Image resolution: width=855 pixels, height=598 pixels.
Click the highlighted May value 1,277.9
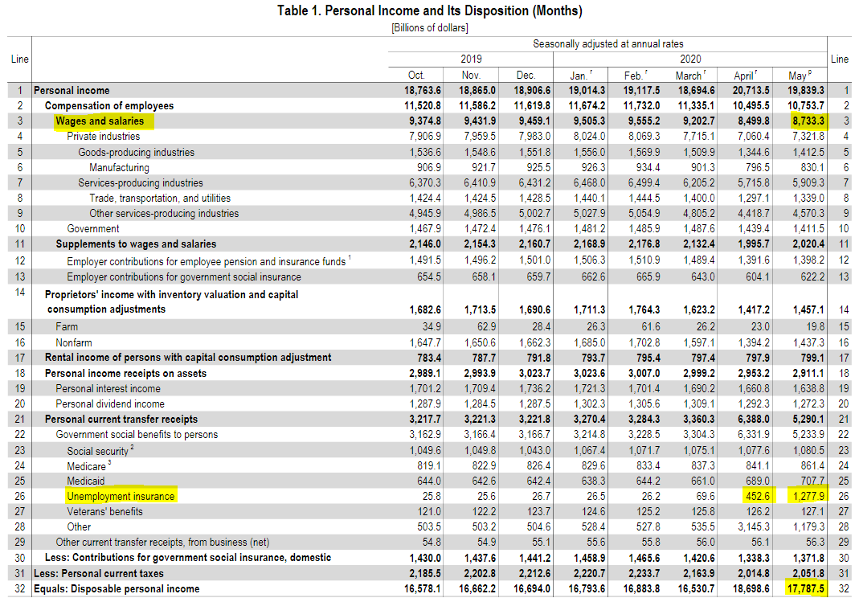[808, 497]
